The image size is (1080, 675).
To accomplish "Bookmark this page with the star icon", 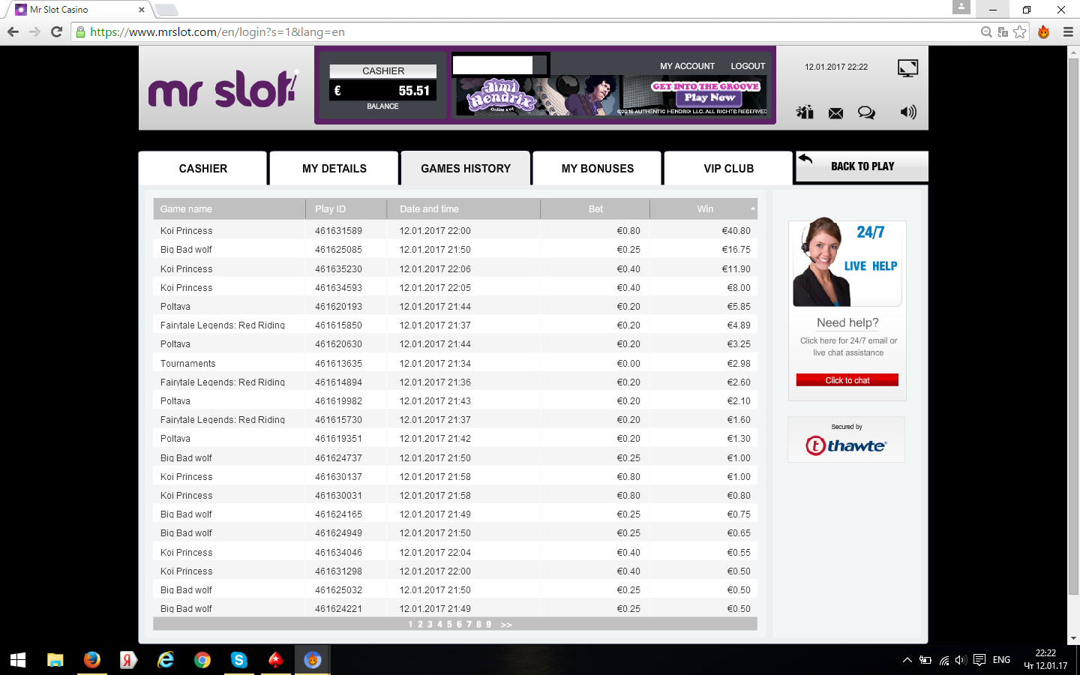I will point(1019,31).
